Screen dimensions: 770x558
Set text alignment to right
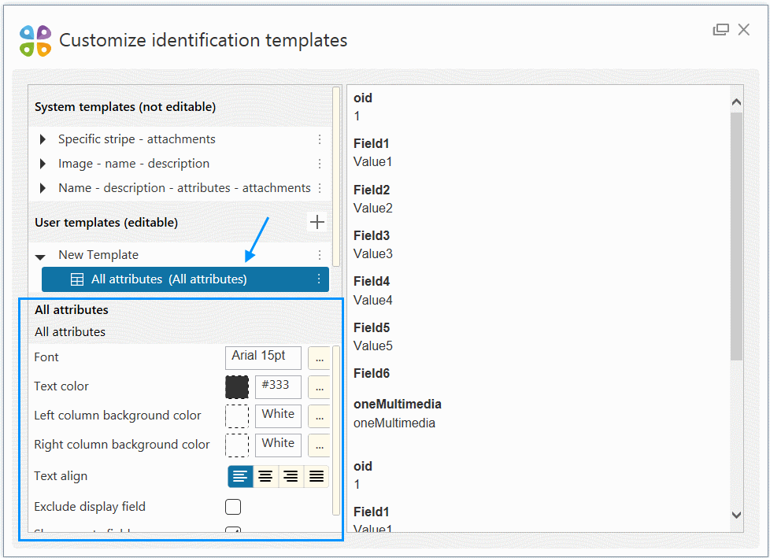(291, 476)
